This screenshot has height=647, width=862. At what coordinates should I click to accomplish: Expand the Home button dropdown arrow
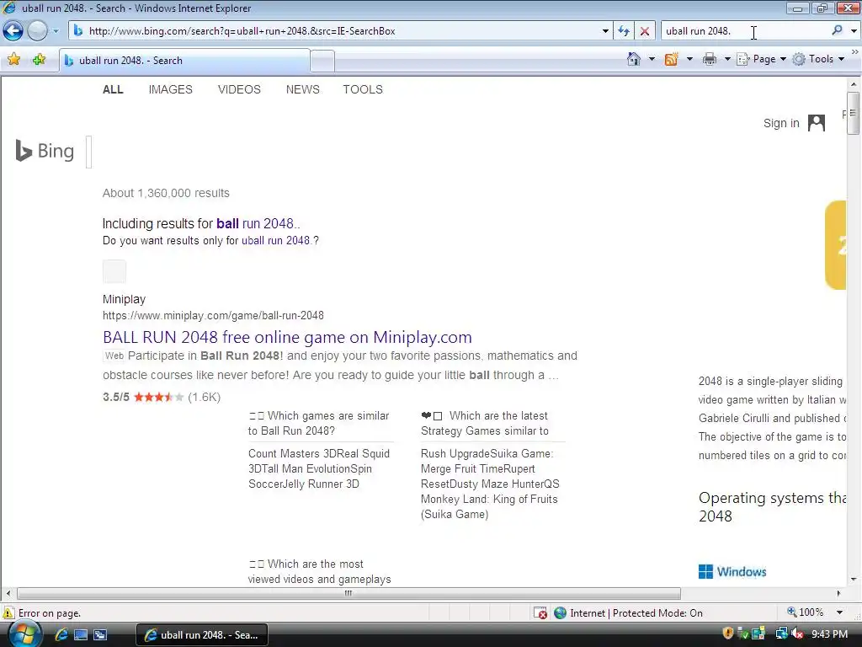click(652, 59)
